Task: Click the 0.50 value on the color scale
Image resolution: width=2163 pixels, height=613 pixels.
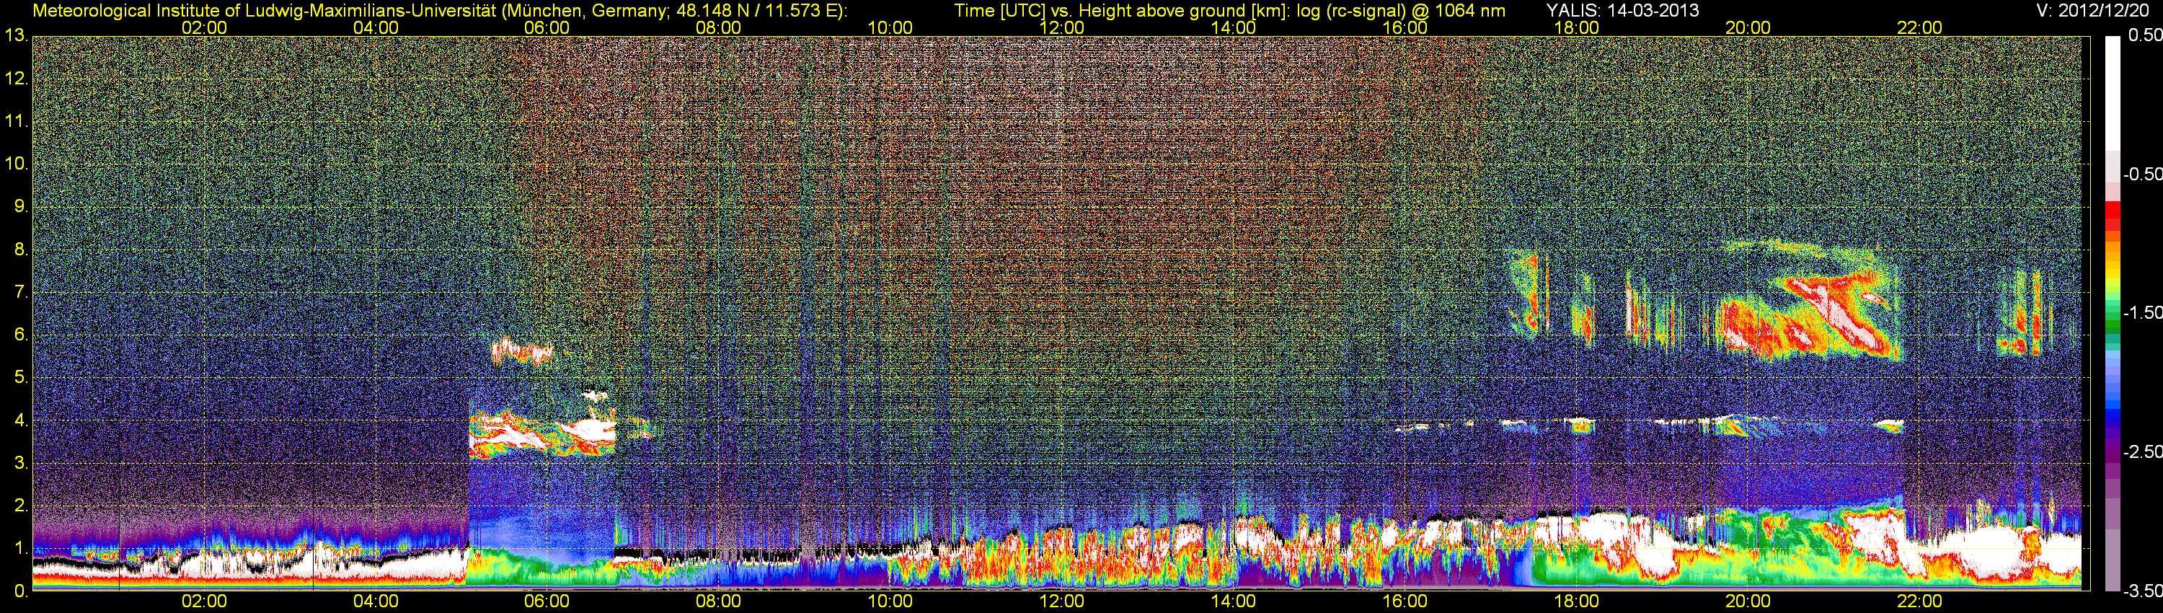Action: pyautogui.click(x=2143, y=35)
